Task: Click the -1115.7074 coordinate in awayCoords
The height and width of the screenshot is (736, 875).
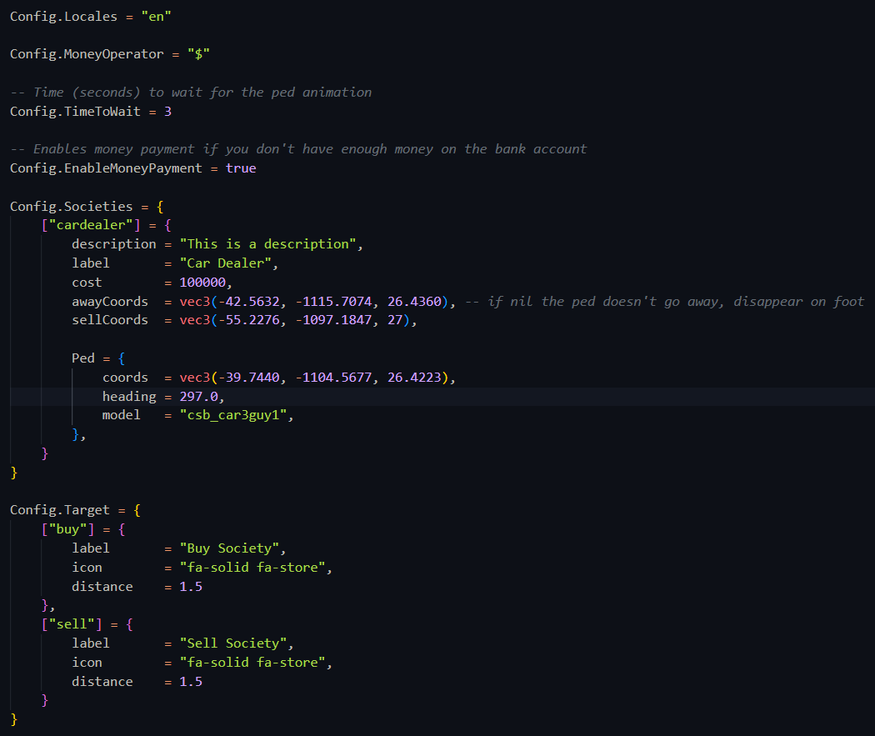Action: (x=333, y=302)
